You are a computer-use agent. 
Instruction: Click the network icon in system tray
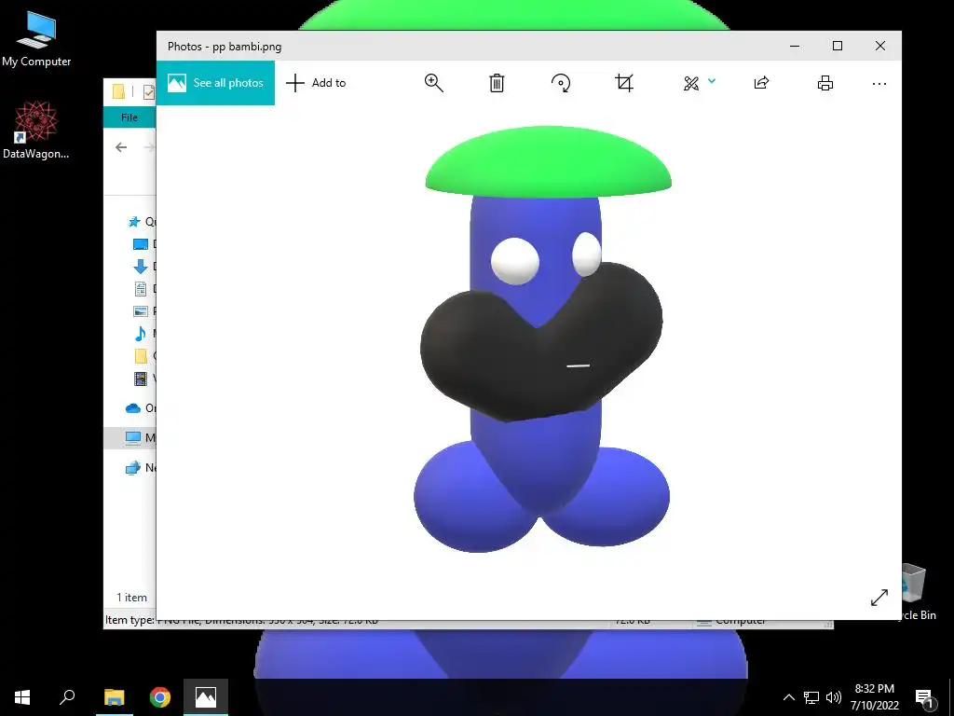tap(811, 697)
